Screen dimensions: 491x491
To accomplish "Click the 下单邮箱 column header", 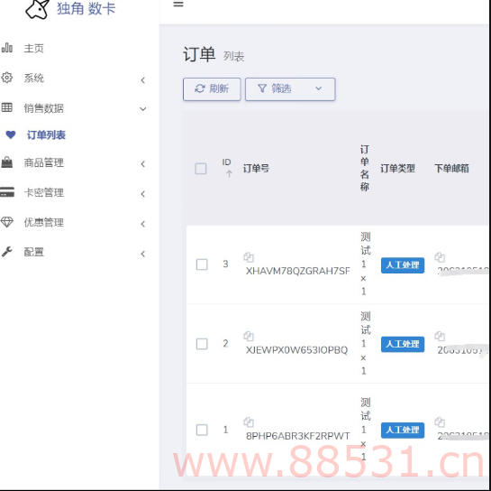I will point(451,169).
